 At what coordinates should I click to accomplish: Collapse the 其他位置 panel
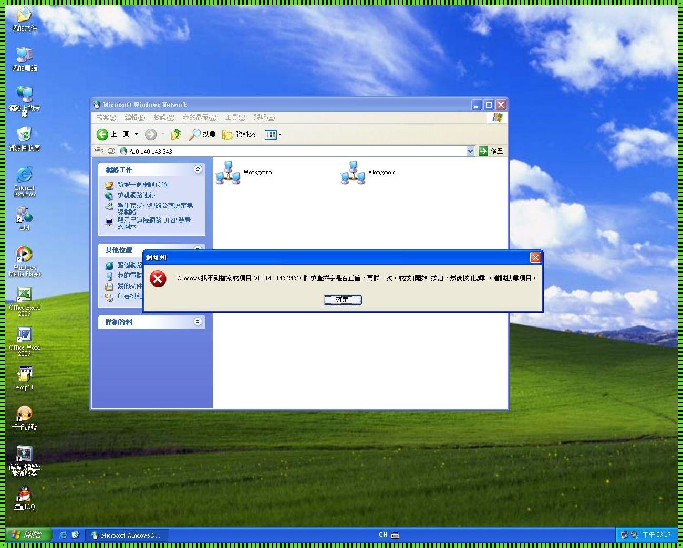click(198, 248)
